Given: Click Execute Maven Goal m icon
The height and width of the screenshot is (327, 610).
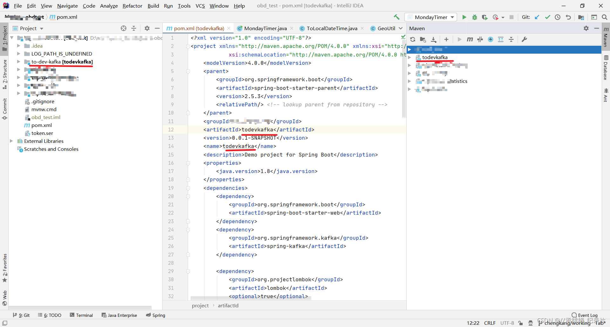Looking at the screenshot, I should tap(470, 39).
